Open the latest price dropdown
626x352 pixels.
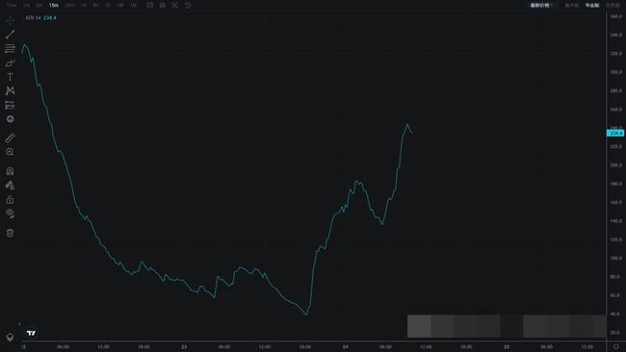point(542,5)
